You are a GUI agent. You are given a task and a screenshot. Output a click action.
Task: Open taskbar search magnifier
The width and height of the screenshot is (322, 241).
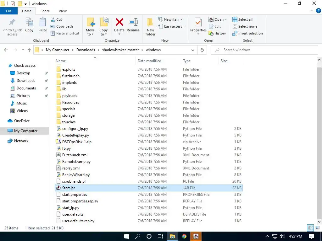(138, 236)
